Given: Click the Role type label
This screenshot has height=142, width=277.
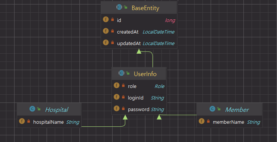Looking at the screenshot, I should (160, 86).
